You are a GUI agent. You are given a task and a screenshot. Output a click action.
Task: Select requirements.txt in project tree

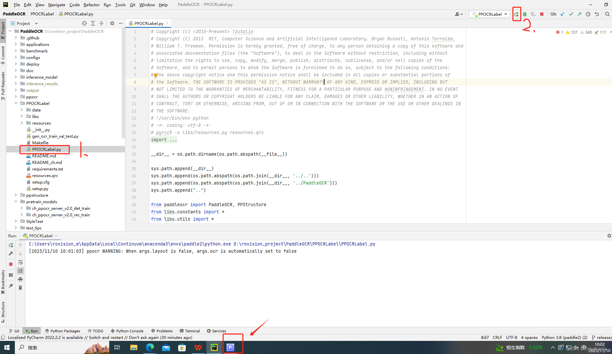coord(48,169)
